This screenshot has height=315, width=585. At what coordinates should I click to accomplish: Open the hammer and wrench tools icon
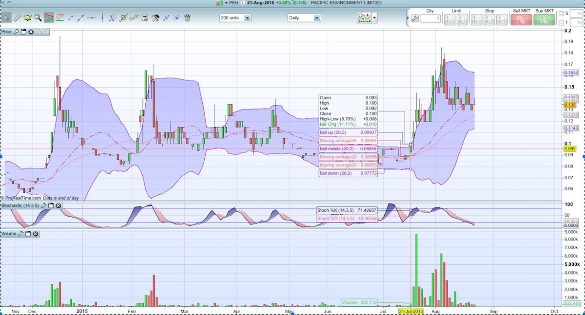point(156,18)
